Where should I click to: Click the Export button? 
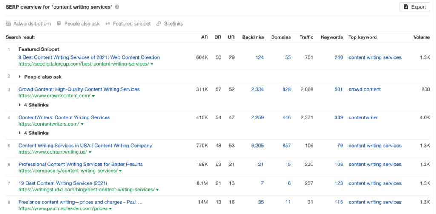(x=415, y=7)
